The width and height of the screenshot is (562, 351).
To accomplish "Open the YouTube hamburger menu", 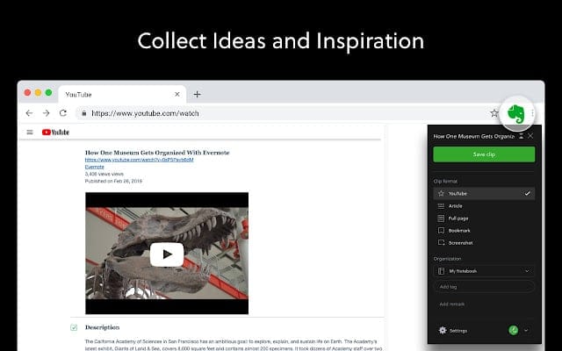I will click(30, 133).
